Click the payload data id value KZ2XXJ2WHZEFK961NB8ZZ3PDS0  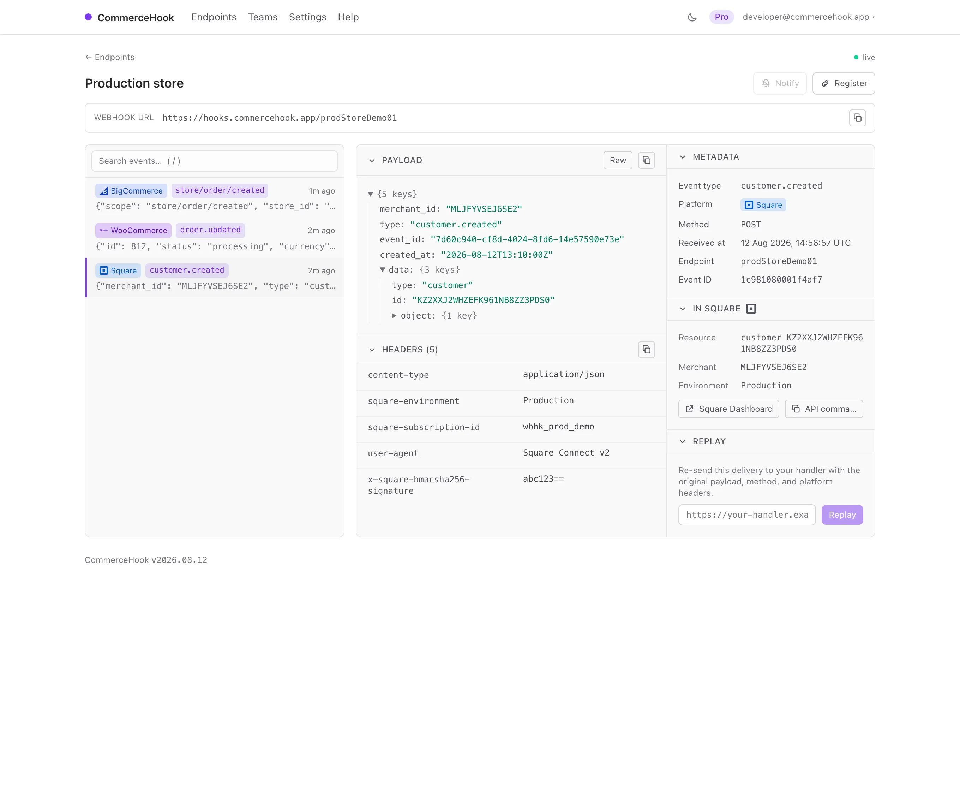pyautogui.click(x=483, y=300)
